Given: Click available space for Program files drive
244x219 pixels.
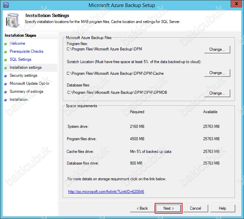Looking at the screenshot, I should [211, 139].
